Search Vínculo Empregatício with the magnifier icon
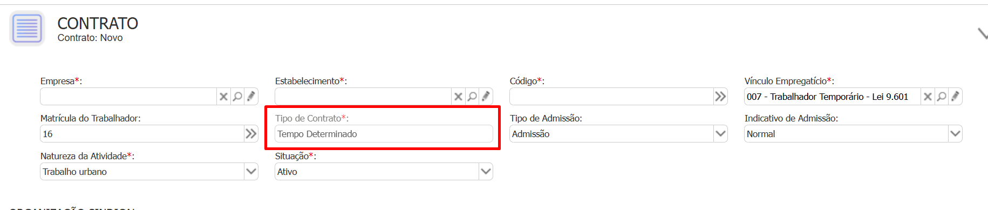Viewport: 988px width, 210px height. point(942,97)
